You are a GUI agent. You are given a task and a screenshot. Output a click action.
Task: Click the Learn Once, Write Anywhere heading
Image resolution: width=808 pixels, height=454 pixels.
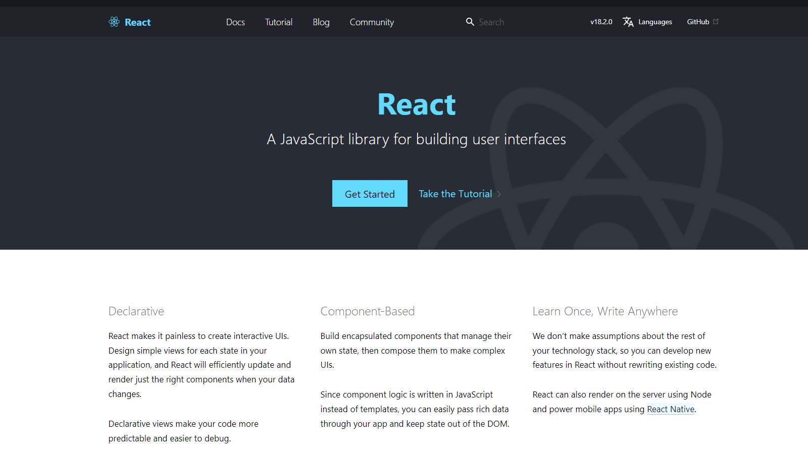pyautogui.click(x=605, y=311)
